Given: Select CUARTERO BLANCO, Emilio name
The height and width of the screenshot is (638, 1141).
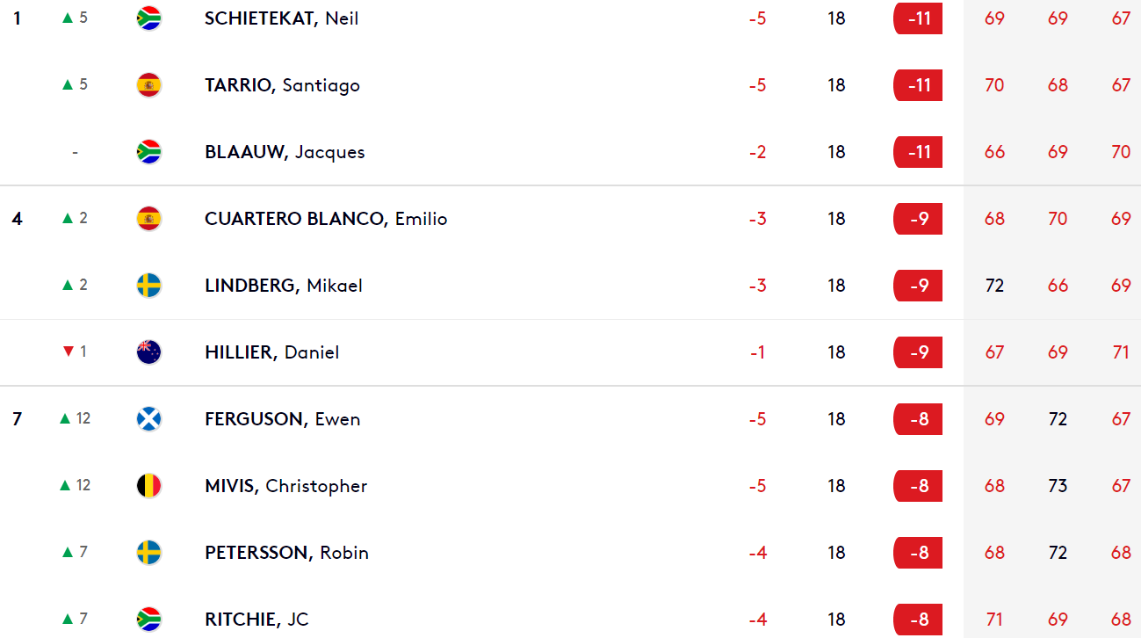Looking at the screenshot, I should point(326,219).
